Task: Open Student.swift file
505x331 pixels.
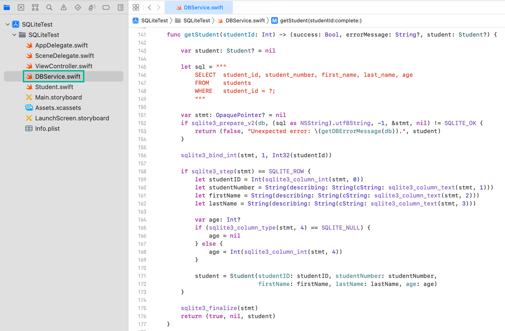Action: 54,87
